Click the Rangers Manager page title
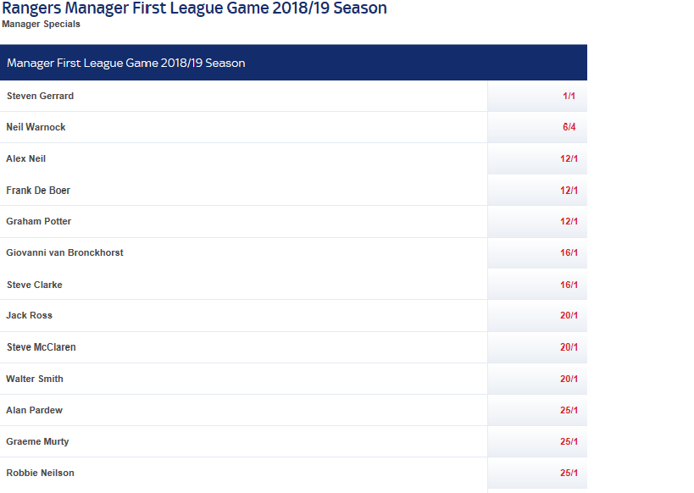Viewport: 694px width, 493px height. tap(194, 8)
